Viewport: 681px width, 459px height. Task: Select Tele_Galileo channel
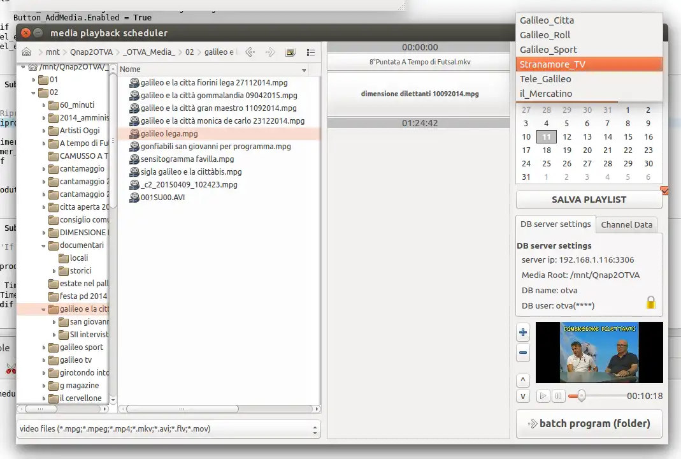click(589, 79)
